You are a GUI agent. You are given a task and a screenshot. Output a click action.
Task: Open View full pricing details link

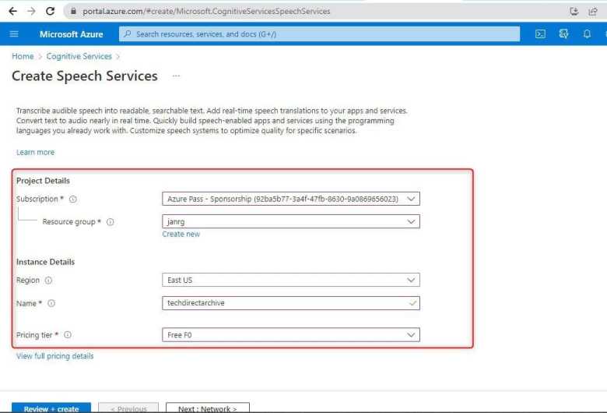pyautogui.click(x=54, y=356)
